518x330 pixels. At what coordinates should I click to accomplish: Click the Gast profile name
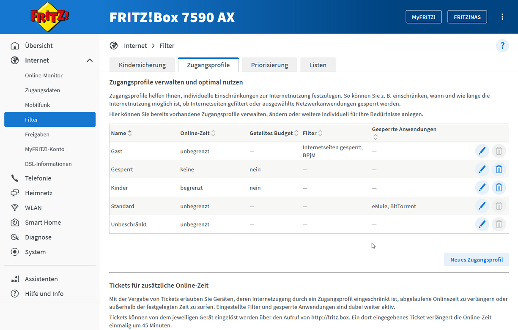tap(117, 151)
